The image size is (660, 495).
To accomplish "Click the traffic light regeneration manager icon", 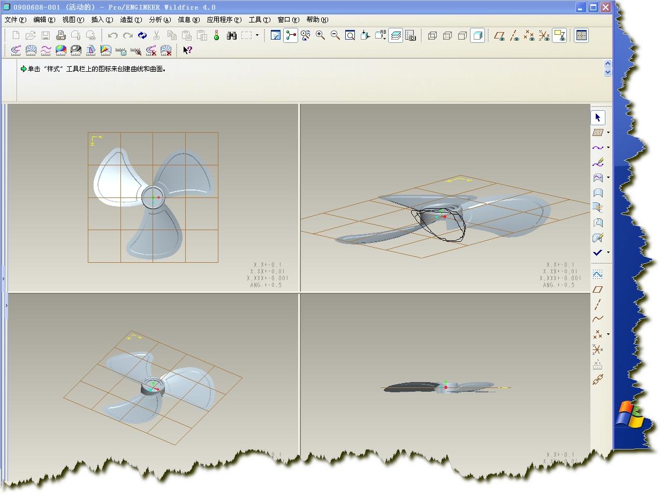I will (217, 36).
